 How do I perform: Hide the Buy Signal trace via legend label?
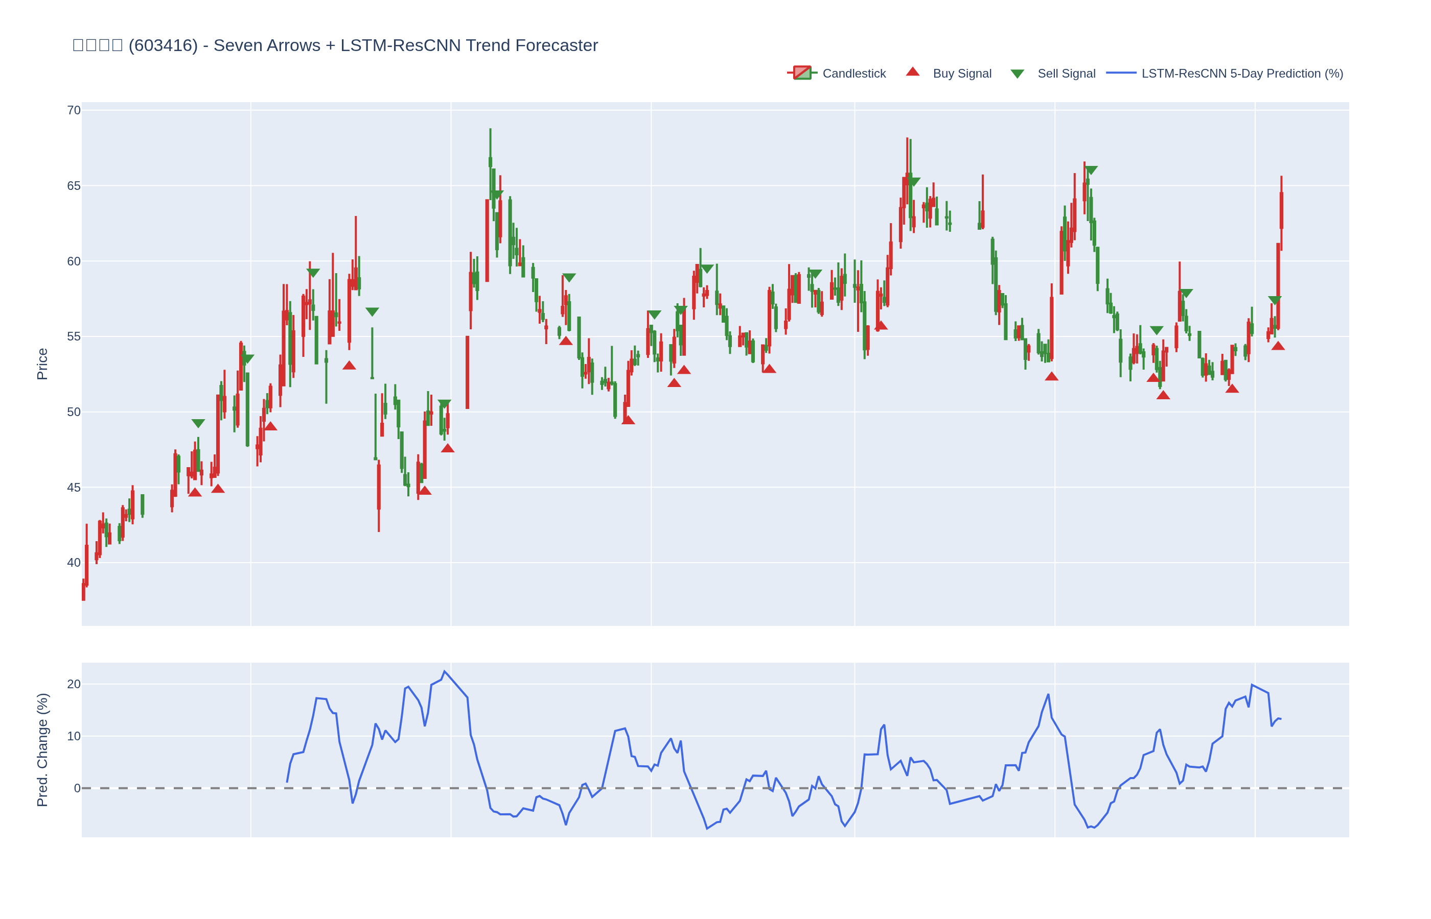tap(961, 74)
